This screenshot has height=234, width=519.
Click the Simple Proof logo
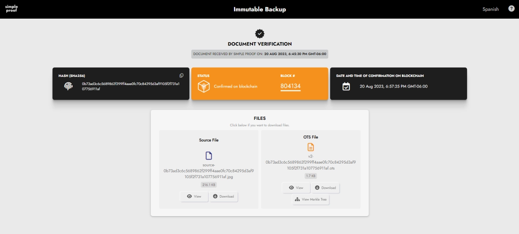[x=11, y=9]
